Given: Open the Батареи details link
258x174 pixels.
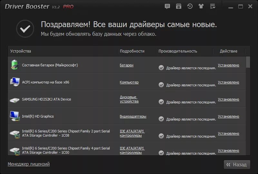Looking at the screenshot, I should tap(126, 65).
